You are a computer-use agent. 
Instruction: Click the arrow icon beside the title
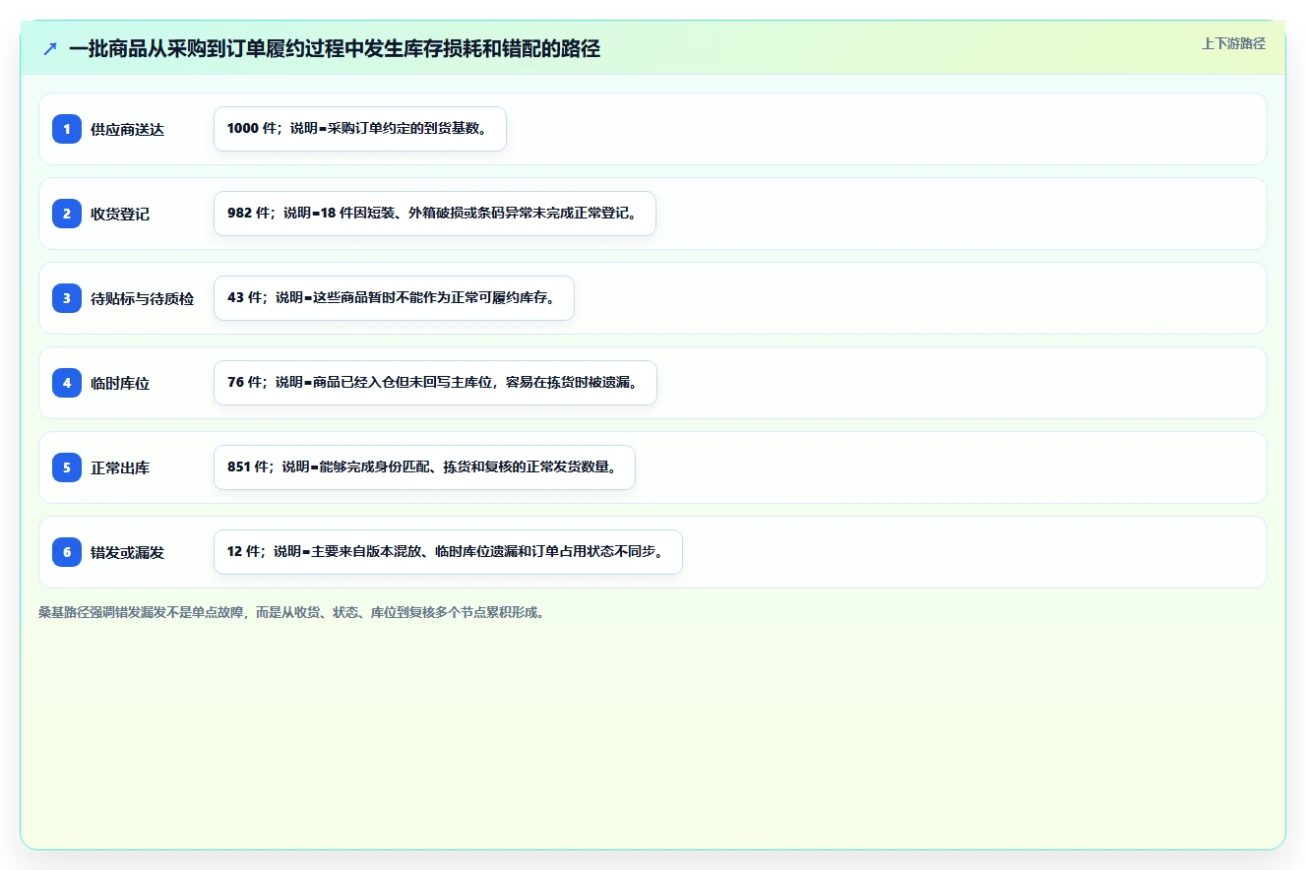coord(50,48)
